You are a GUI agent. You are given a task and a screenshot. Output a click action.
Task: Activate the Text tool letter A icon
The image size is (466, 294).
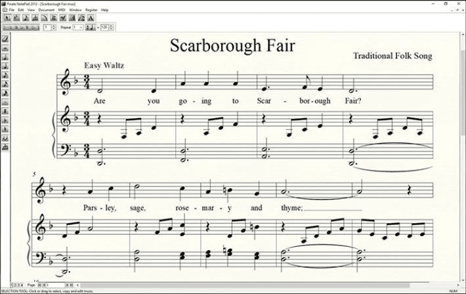(91, 17)
